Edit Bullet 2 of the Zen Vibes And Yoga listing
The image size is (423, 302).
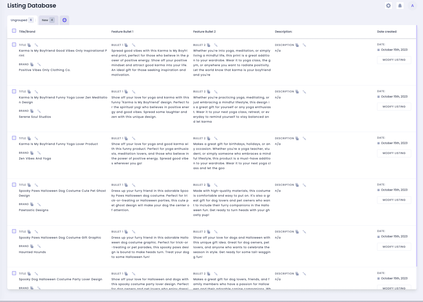pos(215,138)
